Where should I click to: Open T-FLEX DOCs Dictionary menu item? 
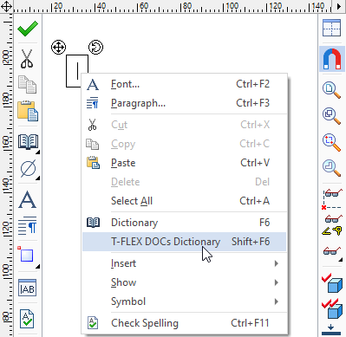pyautogui.click(x=185, y=242)
